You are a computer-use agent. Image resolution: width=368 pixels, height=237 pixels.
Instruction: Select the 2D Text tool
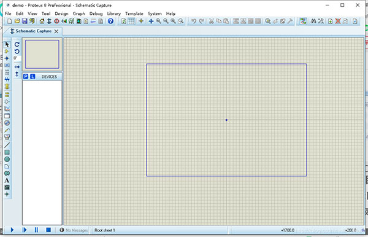pos(7,181)
